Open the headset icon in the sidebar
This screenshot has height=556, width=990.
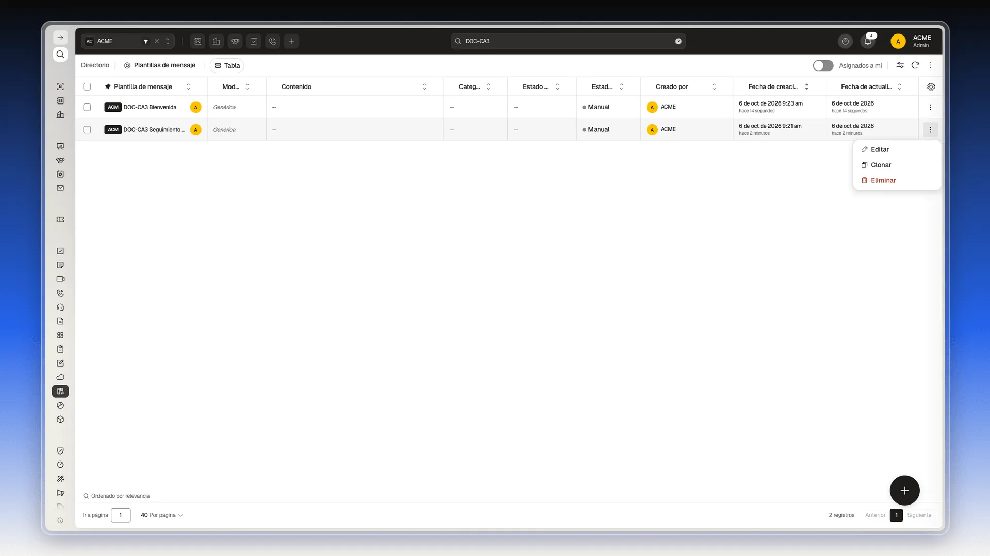click(x=60, y=307)
